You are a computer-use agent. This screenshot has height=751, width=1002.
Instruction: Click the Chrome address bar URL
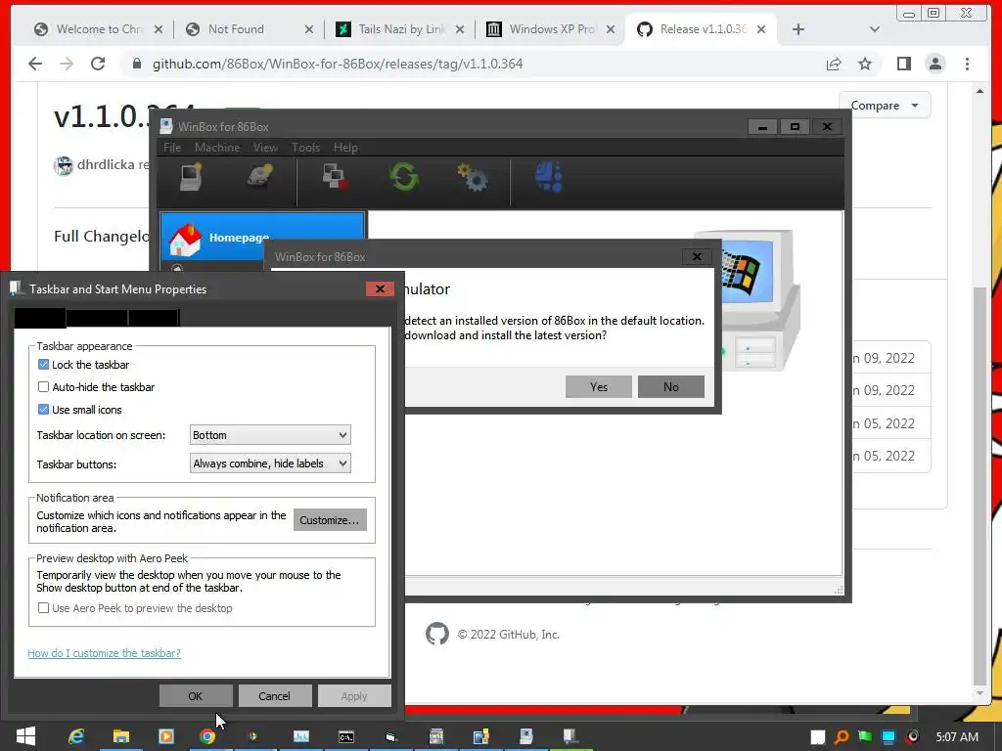(338, 64)
